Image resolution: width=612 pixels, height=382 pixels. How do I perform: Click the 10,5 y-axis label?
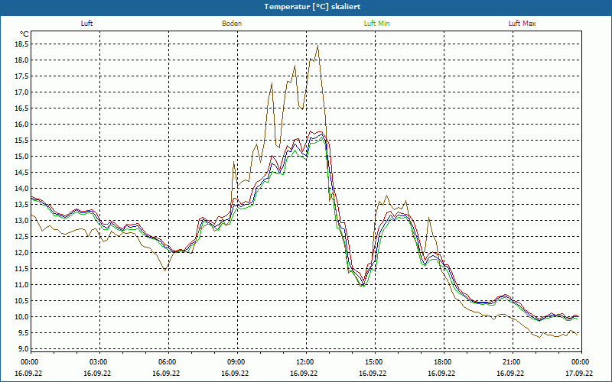pyautogui.click(x=21, y=300)
